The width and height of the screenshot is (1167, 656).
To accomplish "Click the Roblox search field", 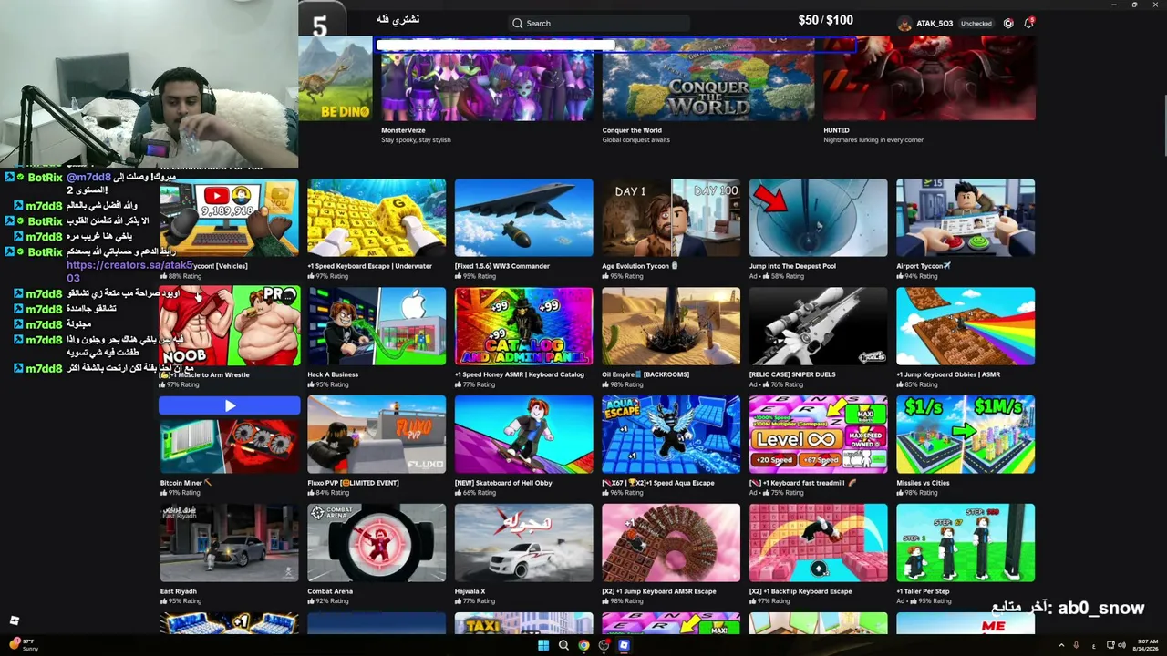I will 599,23.
